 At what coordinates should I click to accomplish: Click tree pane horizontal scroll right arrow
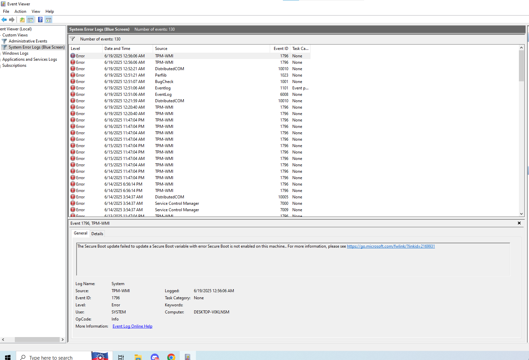(62, 339)
